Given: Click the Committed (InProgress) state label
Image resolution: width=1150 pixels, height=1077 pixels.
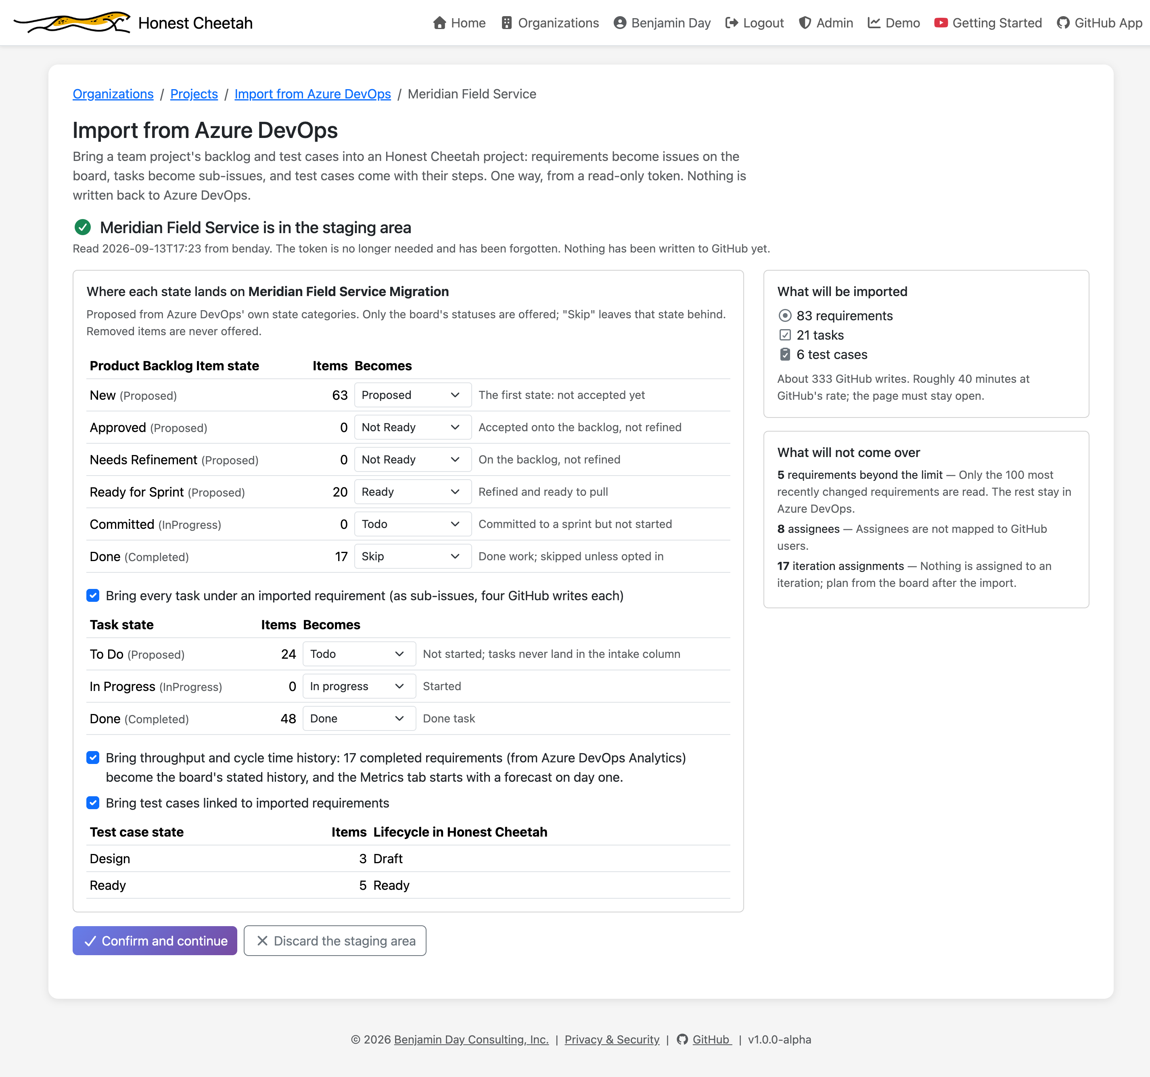Looking at the screenshot, I should (x=155, y=525).
